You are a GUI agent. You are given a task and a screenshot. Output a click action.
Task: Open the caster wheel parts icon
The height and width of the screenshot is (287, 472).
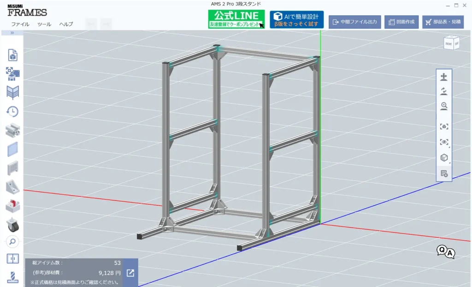click(12, 224)
